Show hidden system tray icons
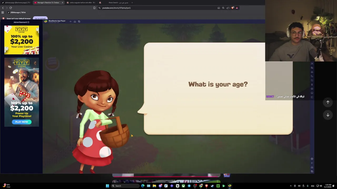The width and height of the screenshot is (337, 189). [291, 186]
